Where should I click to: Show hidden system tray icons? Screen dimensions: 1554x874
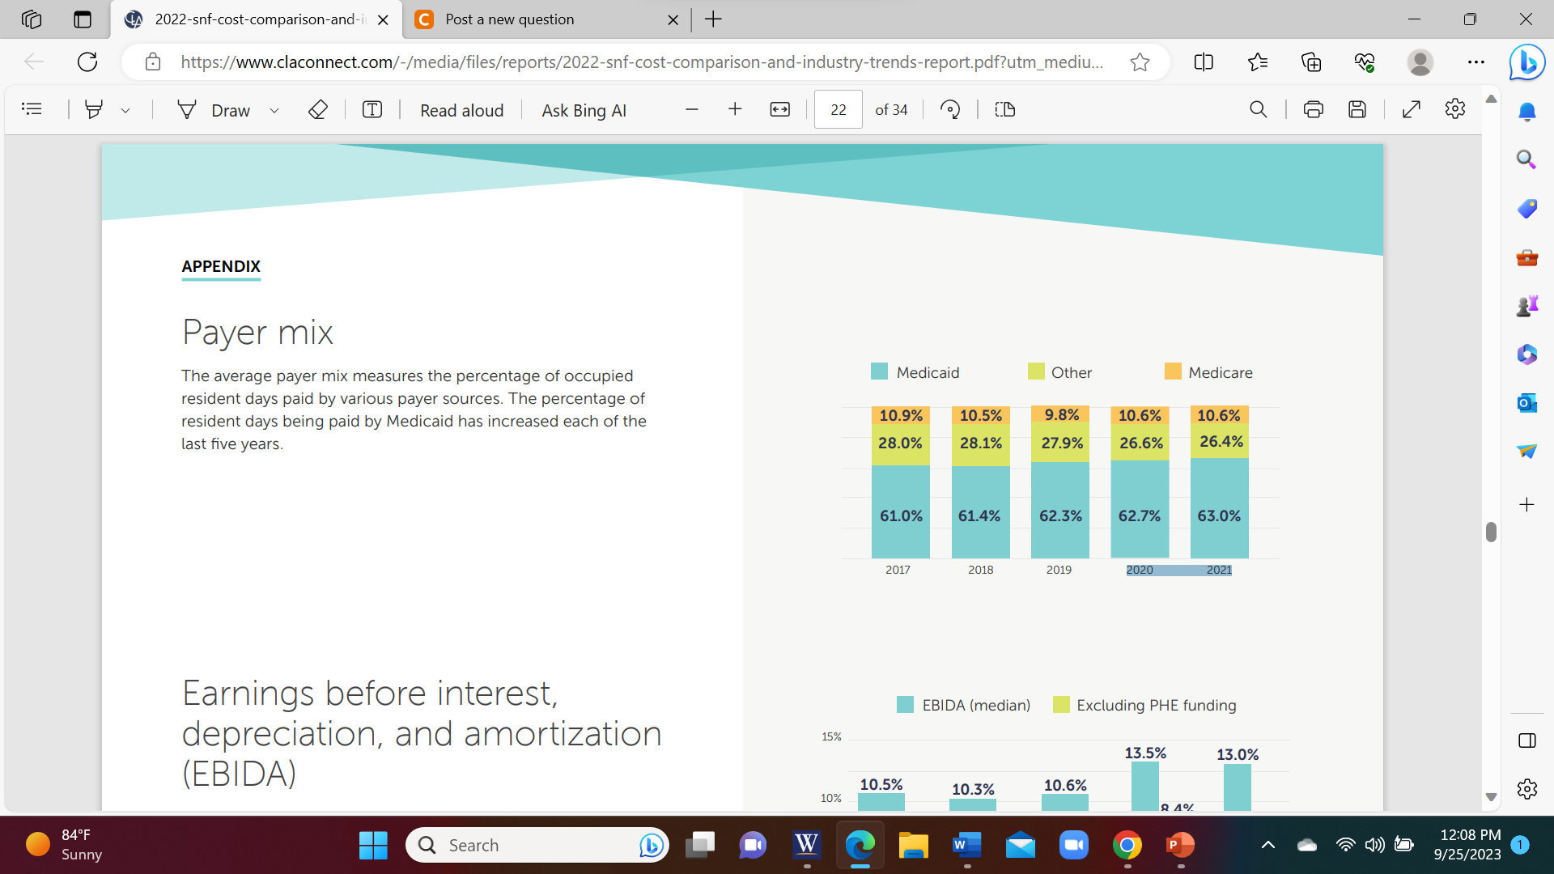point(1267,845)
